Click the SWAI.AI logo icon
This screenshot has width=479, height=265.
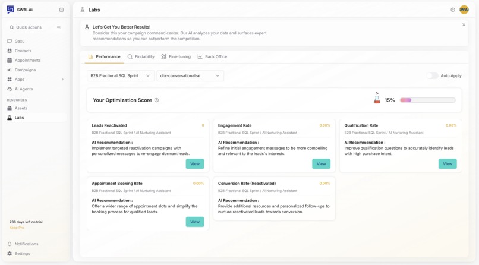pyautogui.click(x=10, y=10)
